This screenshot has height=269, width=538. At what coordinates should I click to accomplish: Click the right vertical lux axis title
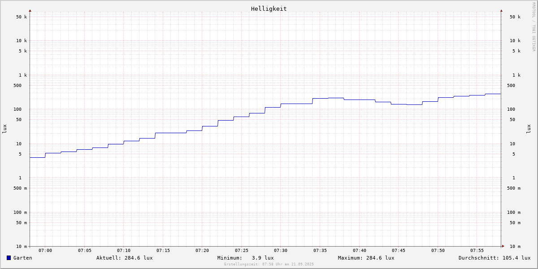pos(529,129)
